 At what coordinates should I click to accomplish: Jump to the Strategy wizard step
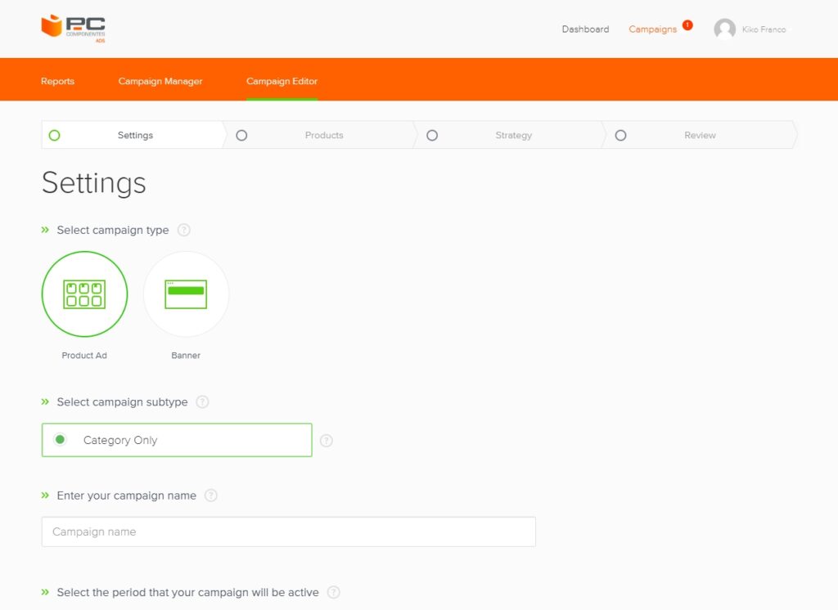[513, 135]
